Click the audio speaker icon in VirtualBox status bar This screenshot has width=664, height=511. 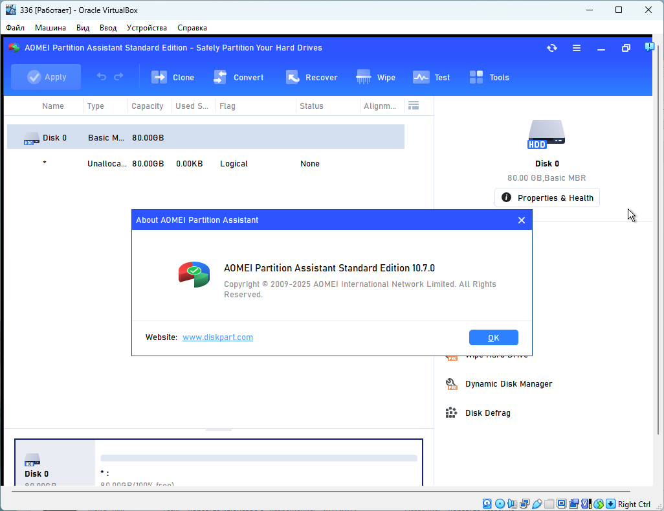coord(512,503)
